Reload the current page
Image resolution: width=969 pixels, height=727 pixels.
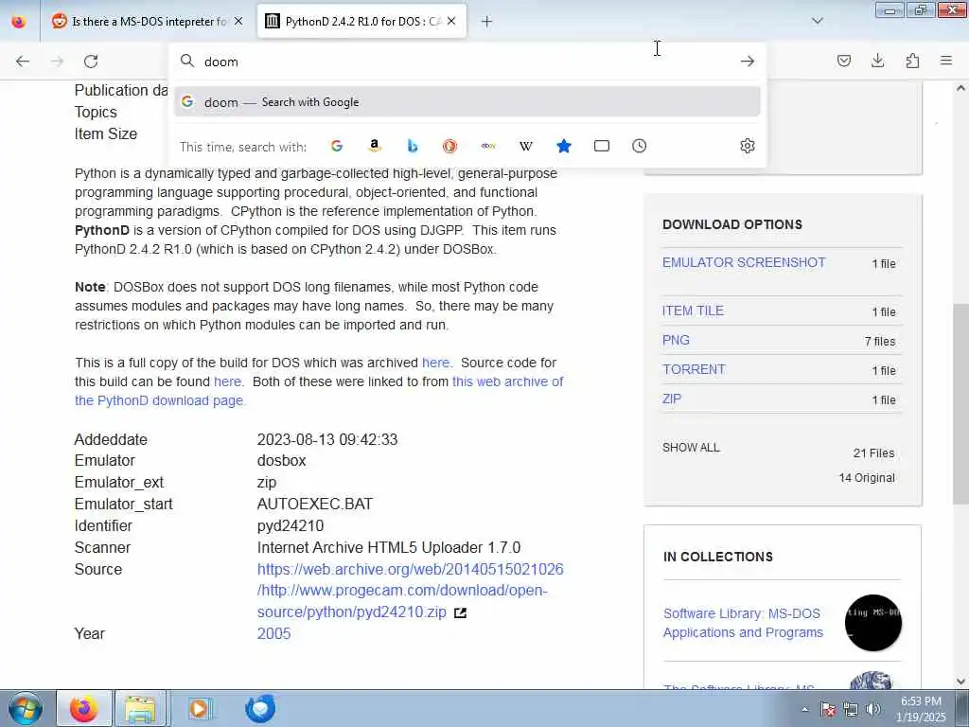point(91,62)
